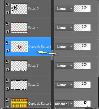Hide the Raster 5 layer
This screenshot has width=99, height=109.
click(8, 13)
